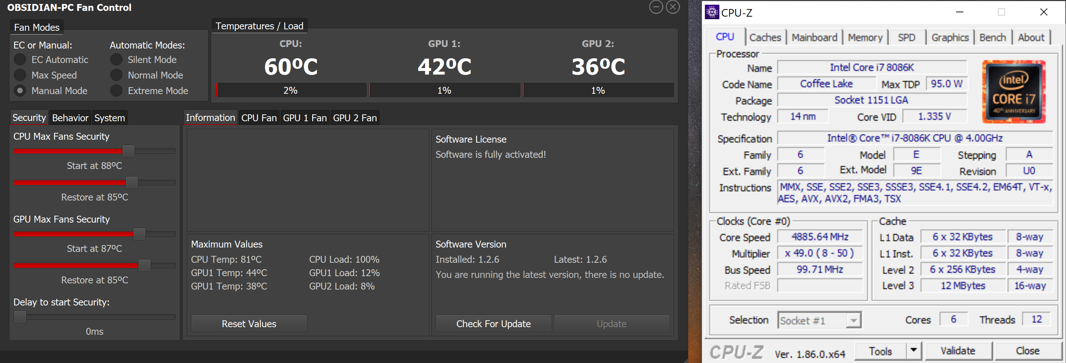The height and width of the screenshot is (363, 1066).
Task: Open the Caches tab in CPU-Z
Action: coord(765,38)
